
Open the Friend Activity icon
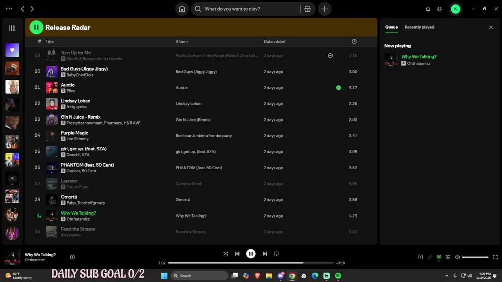click(x=439, y=9)
